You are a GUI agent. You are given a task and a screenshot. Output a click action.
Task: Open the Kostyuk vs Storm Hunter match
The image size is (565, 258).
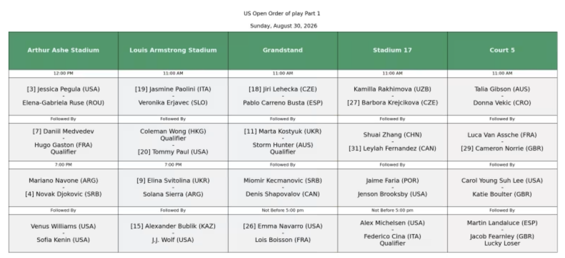[283, 142]
